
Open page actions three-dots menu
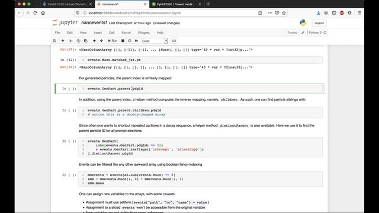(x=270, y=13)
